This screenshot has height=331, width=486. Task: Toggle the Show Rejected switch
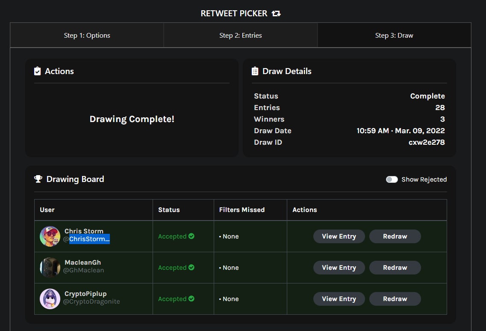pos(392,179)
